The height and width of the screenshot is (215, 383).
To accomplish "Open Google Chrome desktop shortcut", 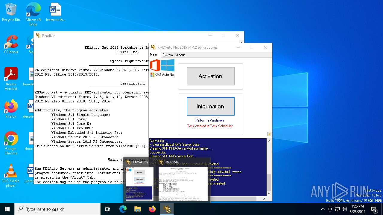I will pyautogui.click(x=11, y=143).
